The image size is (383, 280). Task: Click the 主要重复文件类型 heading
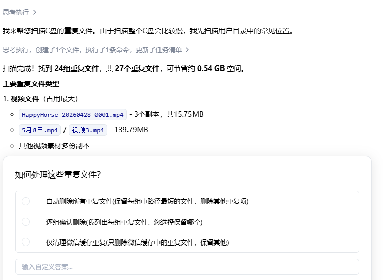tap(31, 84)
